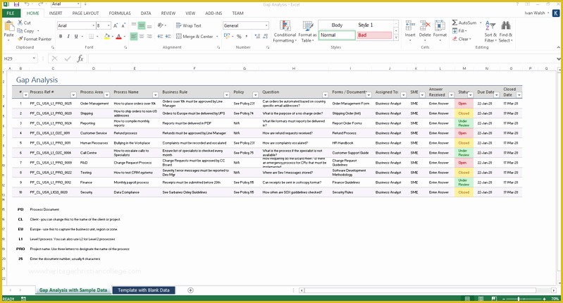Click the Increase Decimal icon
The height and width of the screenshot is (303, 563).
(257, 37)
